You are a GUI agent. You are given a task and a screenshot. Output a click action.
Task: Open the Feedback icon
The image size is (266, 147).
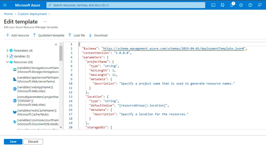(259, 5)
